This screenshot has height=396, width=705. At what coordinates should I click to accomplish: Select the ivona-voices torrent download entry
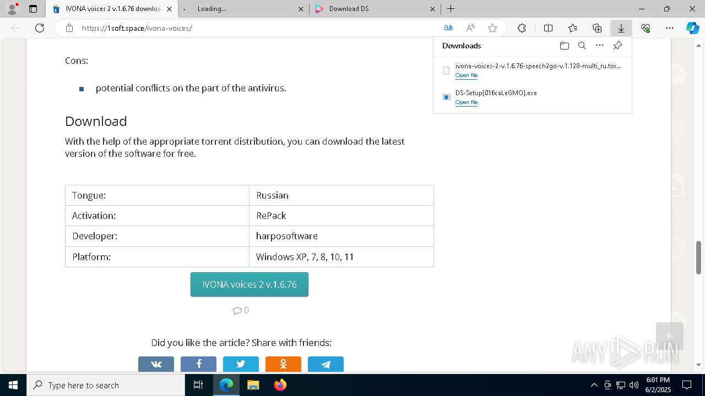pyautogui.click(x=532, y=70)
